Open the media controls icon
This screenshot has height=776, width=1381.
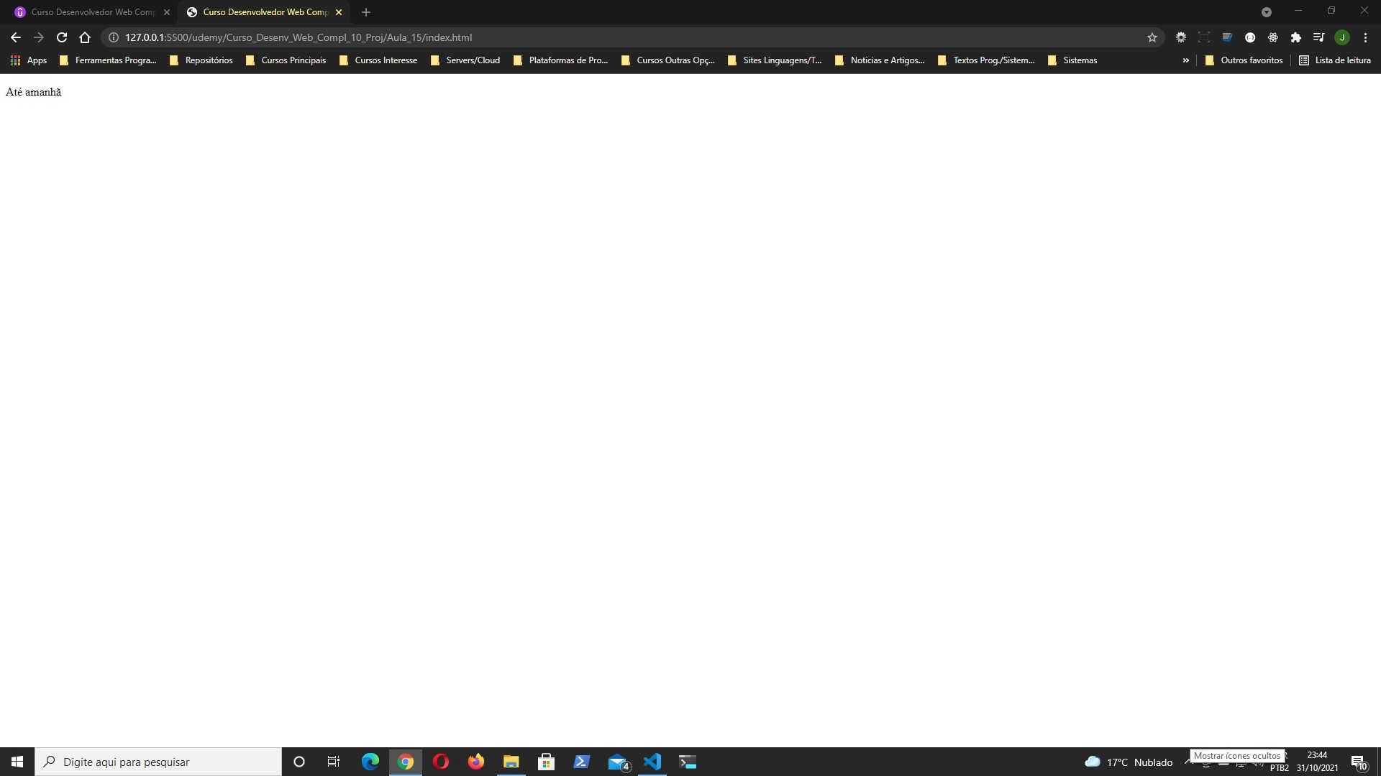[1319, 37]
